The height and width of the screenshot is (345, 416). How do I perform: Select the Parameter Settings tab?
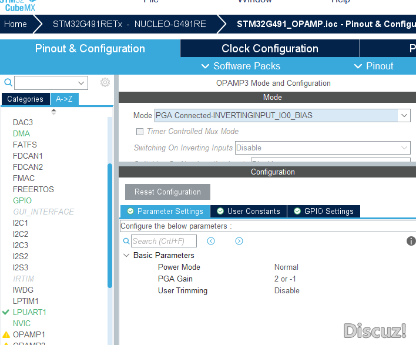coord(165,211)
